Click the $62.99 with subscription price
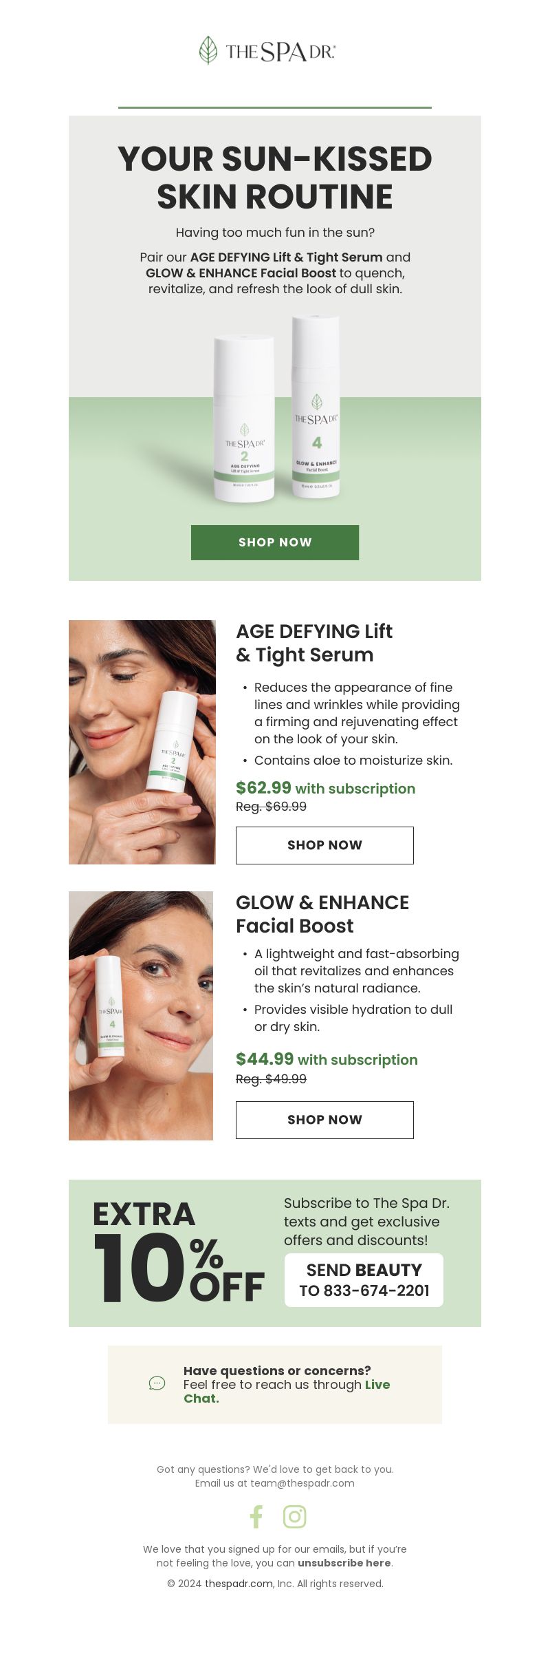 click(x=325, y=788)
